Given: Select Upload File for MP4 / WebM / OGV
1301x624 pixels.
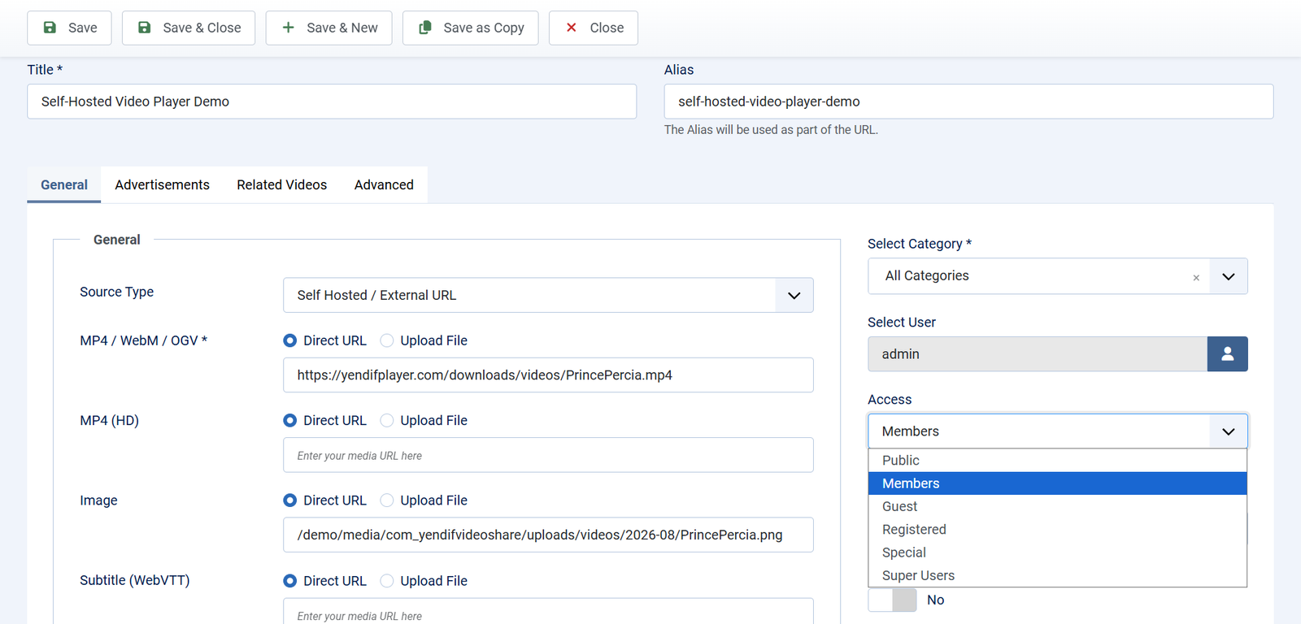Looking at the screenshot, I should tap(387, 340).
